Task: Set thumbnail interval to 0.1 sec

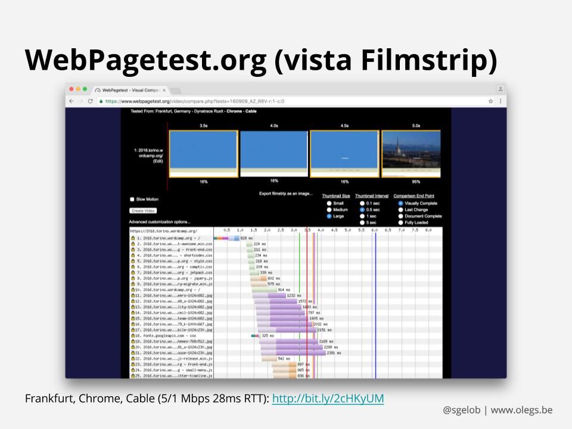Action: (362, 203)
